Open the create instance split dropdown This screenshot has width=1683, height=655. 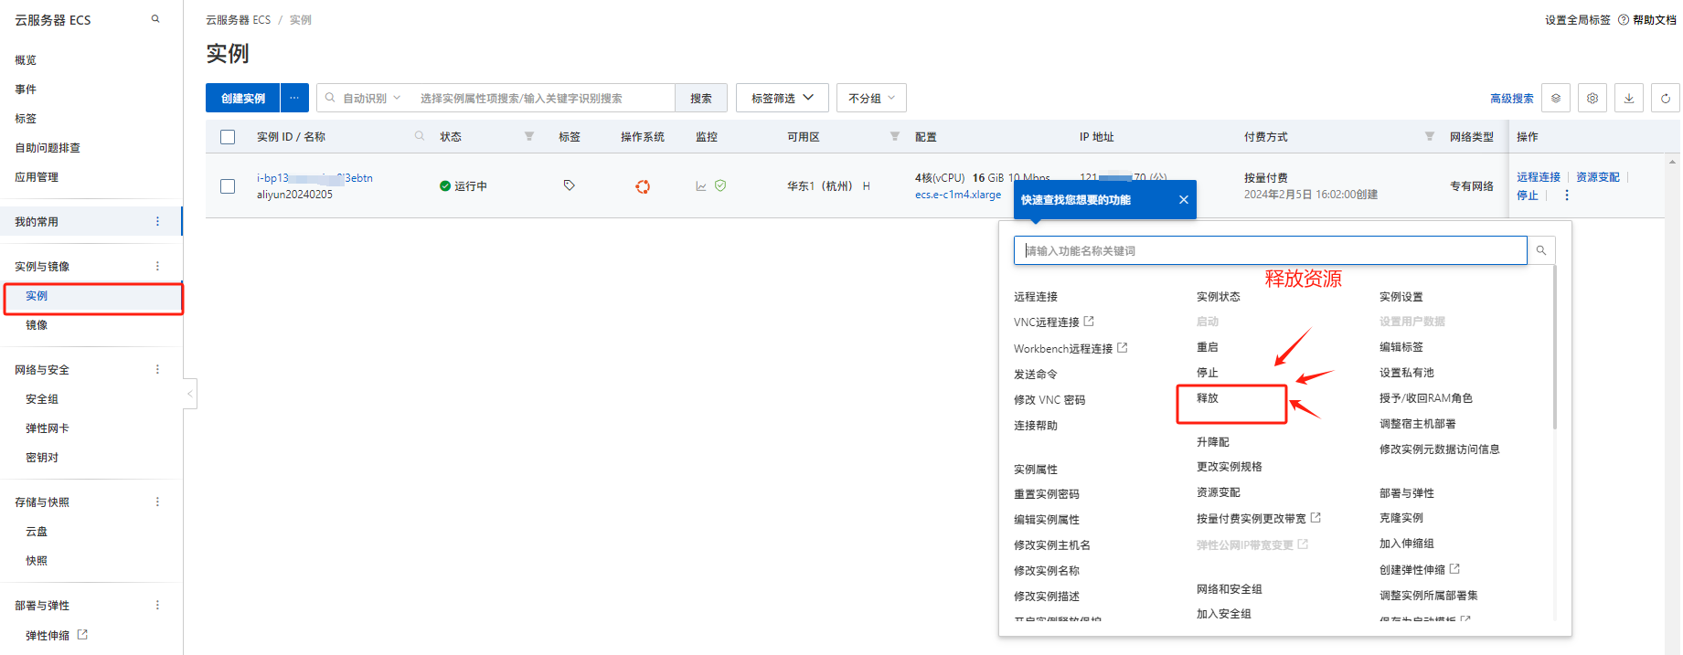[x=294, y=98]
